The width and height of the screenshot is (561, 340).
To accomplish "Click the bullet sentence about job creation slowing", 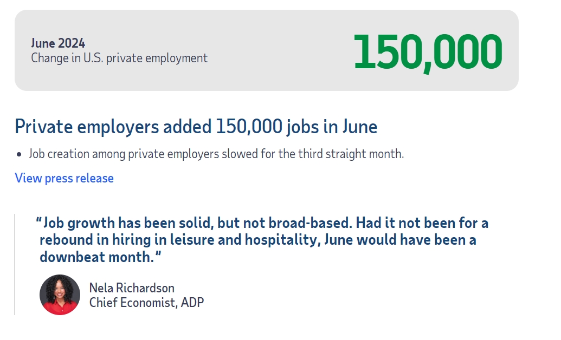I will (216, 154).
